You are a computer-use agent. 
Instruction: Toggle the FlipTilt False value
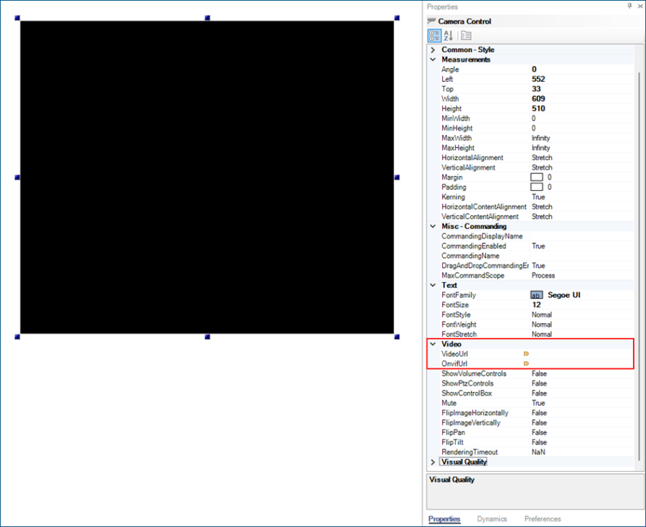581,442
